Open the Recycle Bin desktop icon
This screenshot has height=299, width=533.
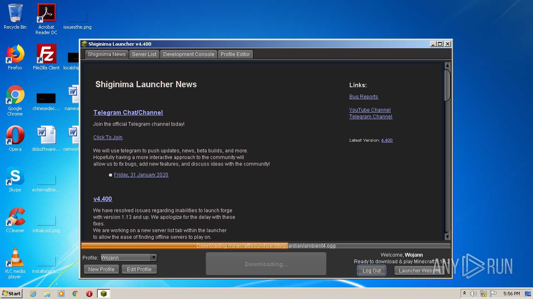click(x=15, y=17)
